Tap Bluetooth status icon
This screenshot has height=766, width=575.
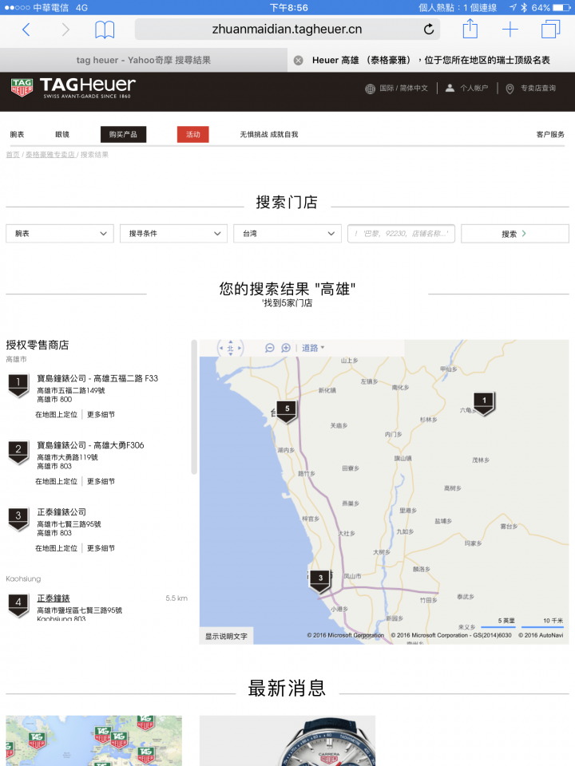click(524, 7)
